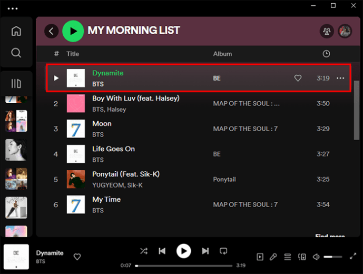The width and height of the screenshot is (363, 274).
Task: Open the Home view in sidebar
Action: click(x=16, y=31)
